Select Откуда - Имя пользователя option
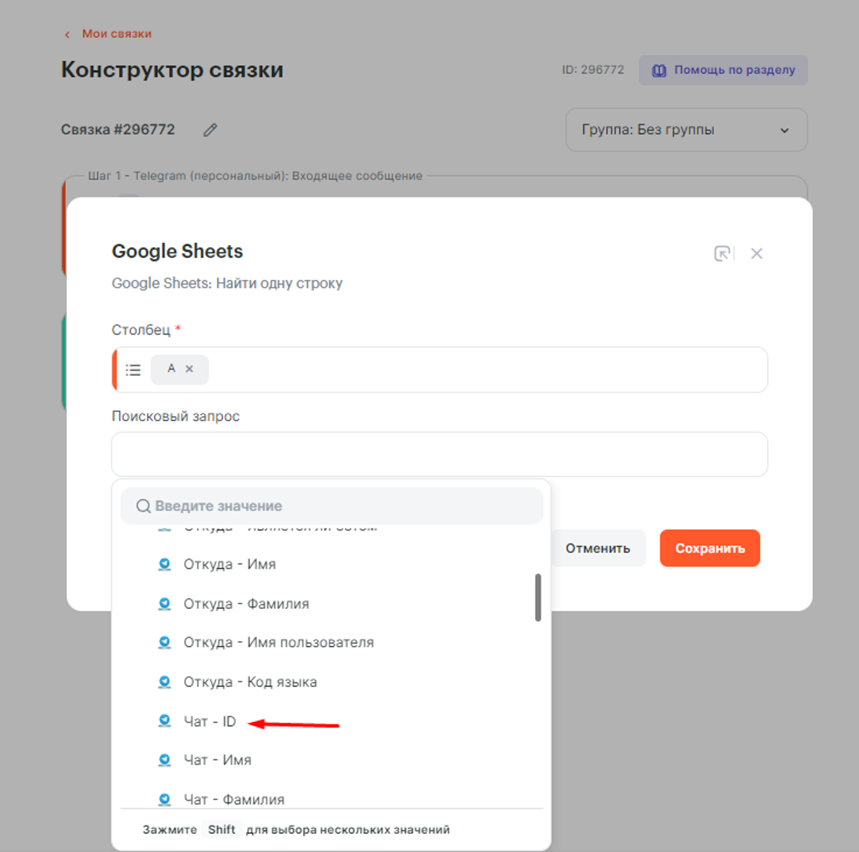This screenshot has height=852, width=859. click(278, 642)
